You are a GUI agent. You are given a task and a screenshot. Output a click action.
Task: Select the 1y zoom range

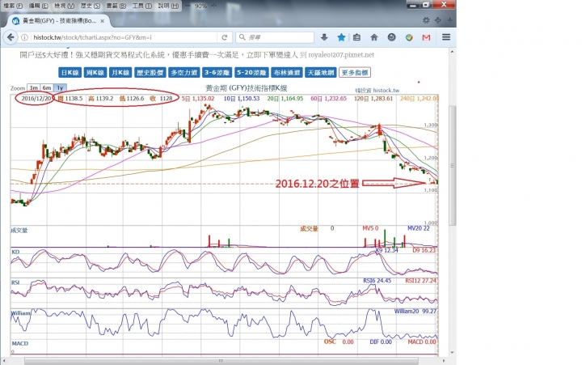(x=60, y=87)
